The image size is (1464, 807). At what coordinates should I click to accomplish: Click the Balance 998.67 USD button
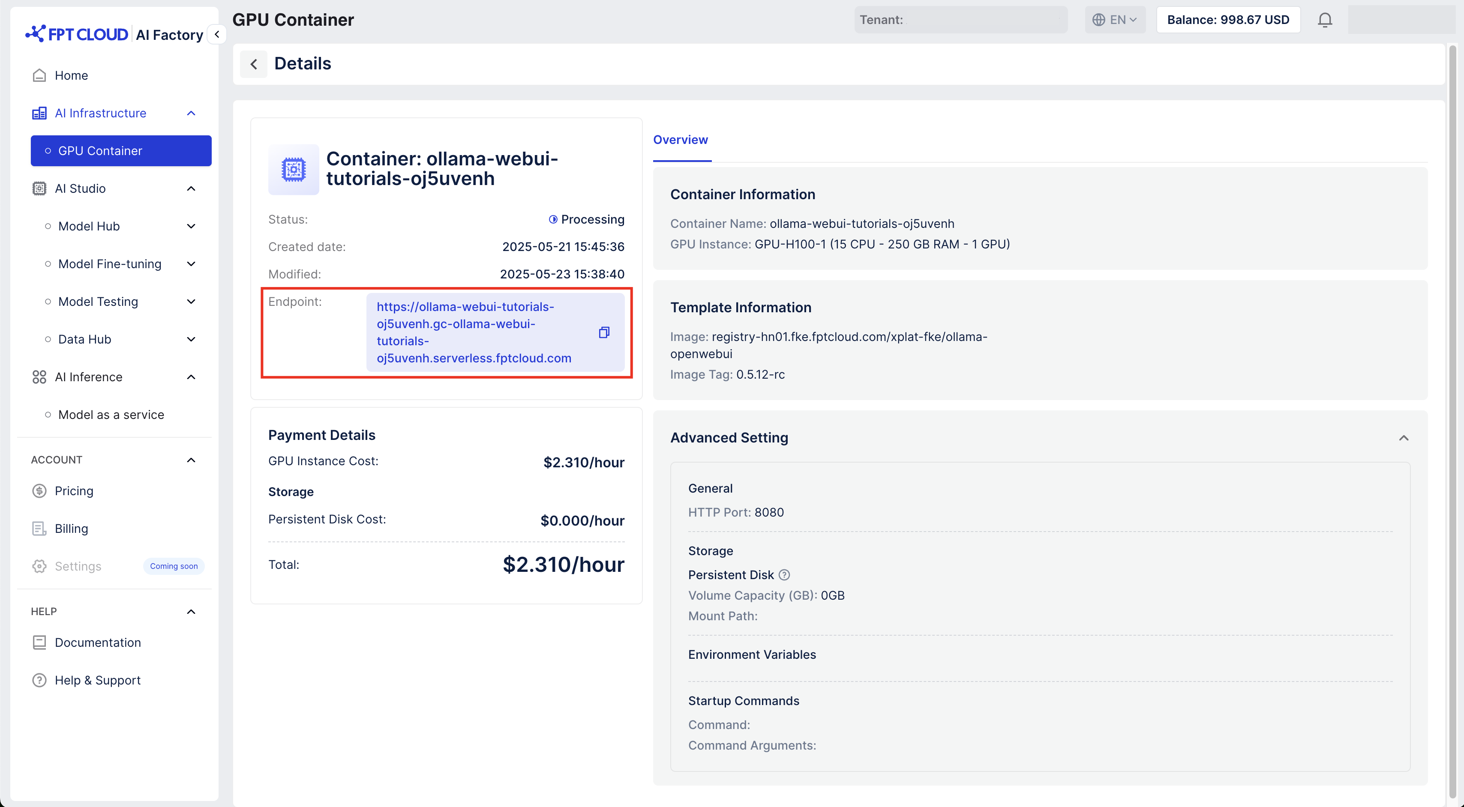(x=1228, y=20)
